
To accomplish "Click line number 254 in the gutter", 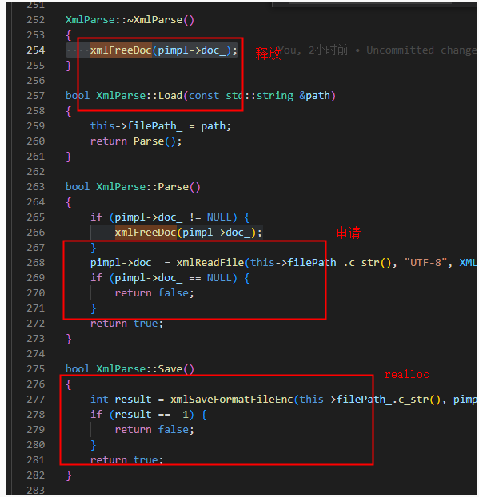I will pos(36,50).
